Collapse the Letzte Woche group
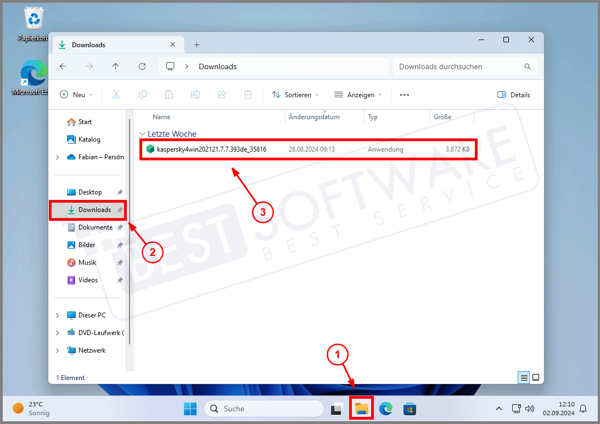The height and width of the screenshot is (424, 600). coord(143,133)
